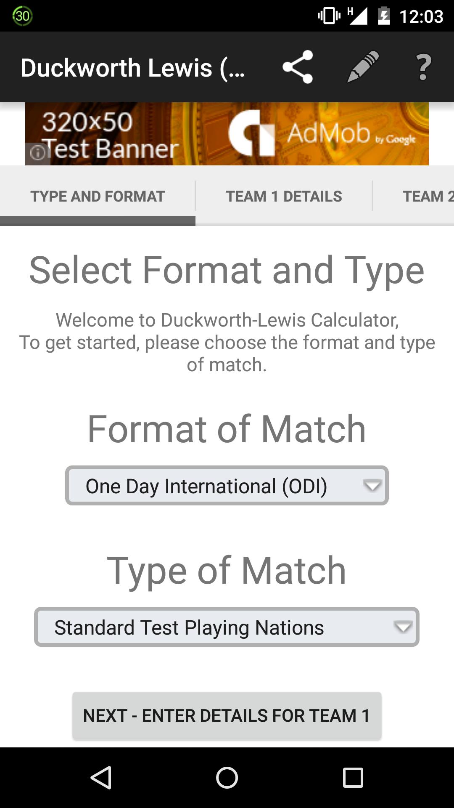Open help using the question mark icon
This screenshot has height=808, width=454.
422,67
